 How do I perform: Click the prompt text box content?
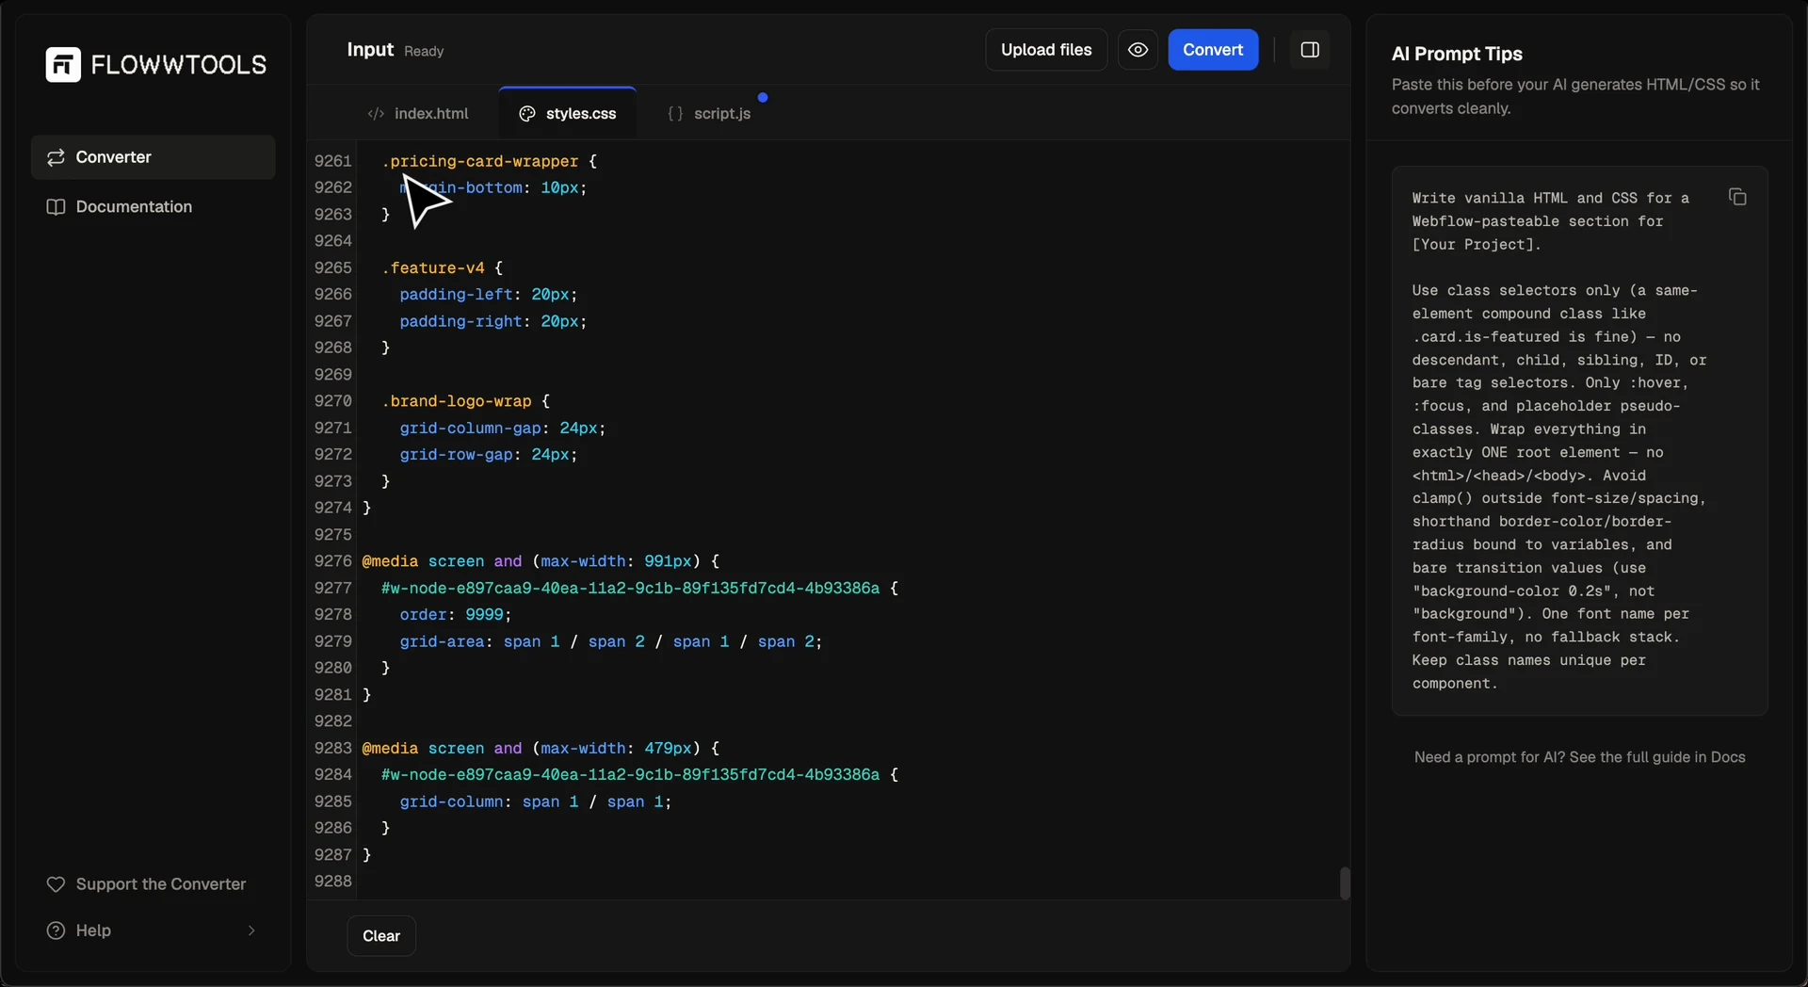(x=1559, y=441)
